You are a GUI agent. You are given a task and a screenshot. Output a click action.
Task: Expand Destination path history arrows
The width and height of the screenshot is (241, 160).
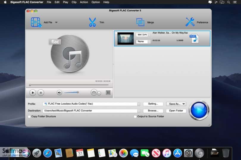click(x=139, y=111)
